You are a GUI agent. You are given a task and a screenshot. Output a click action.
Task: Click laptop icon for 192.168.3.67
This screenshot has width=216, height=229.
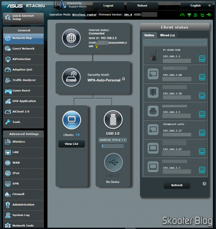[153, 148]
